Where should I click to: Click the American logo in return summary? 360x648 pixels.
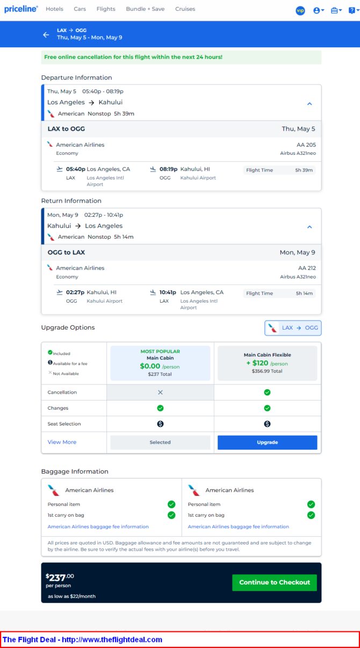point(51,237)
